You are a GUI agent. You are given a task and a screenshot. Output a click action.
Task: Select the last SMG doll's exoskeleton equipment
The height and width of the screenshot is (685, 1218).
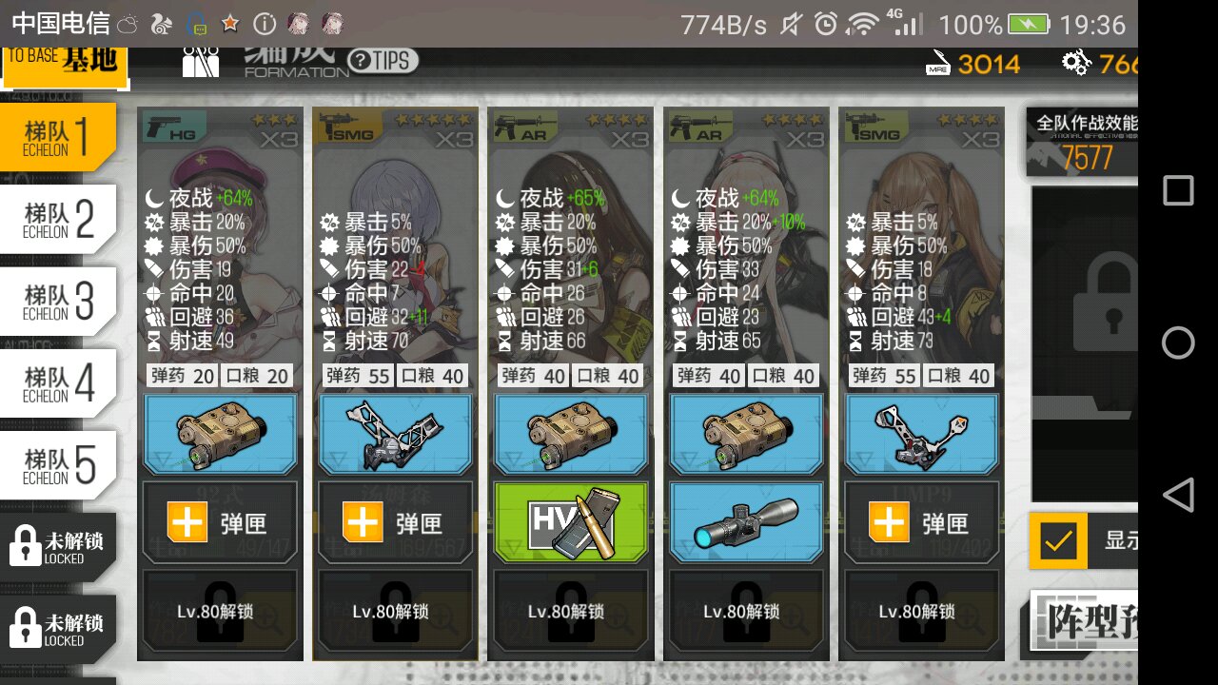pos(921,435)
